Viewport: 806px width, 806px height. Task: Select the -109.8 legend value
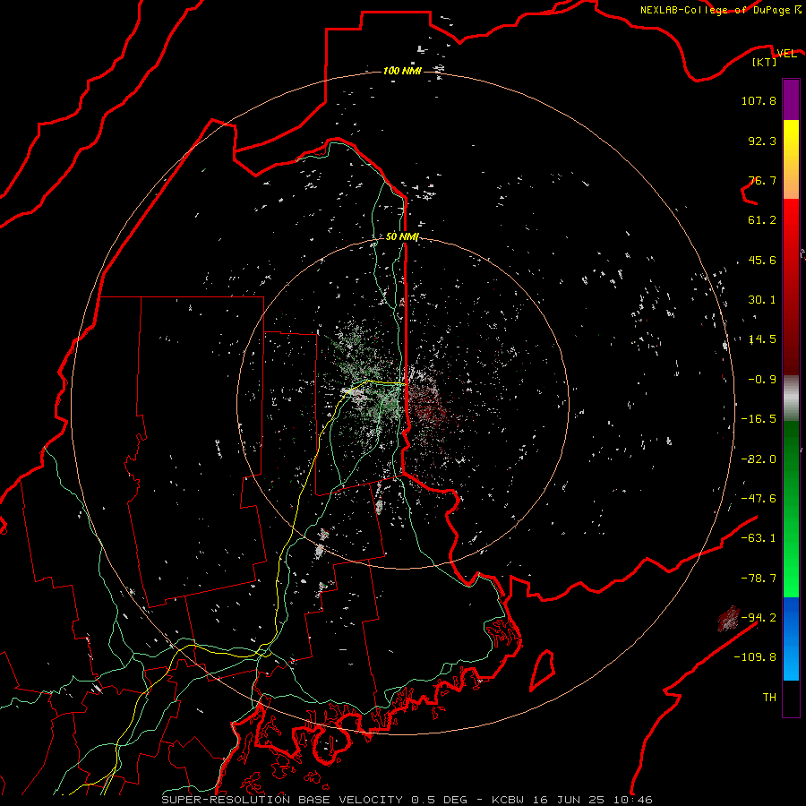click(x=755, y=657)
